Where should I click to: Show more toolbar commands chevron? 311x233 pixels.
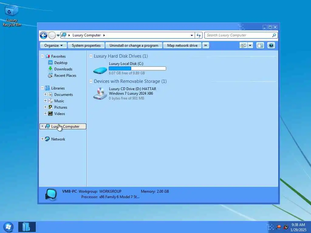206,46
